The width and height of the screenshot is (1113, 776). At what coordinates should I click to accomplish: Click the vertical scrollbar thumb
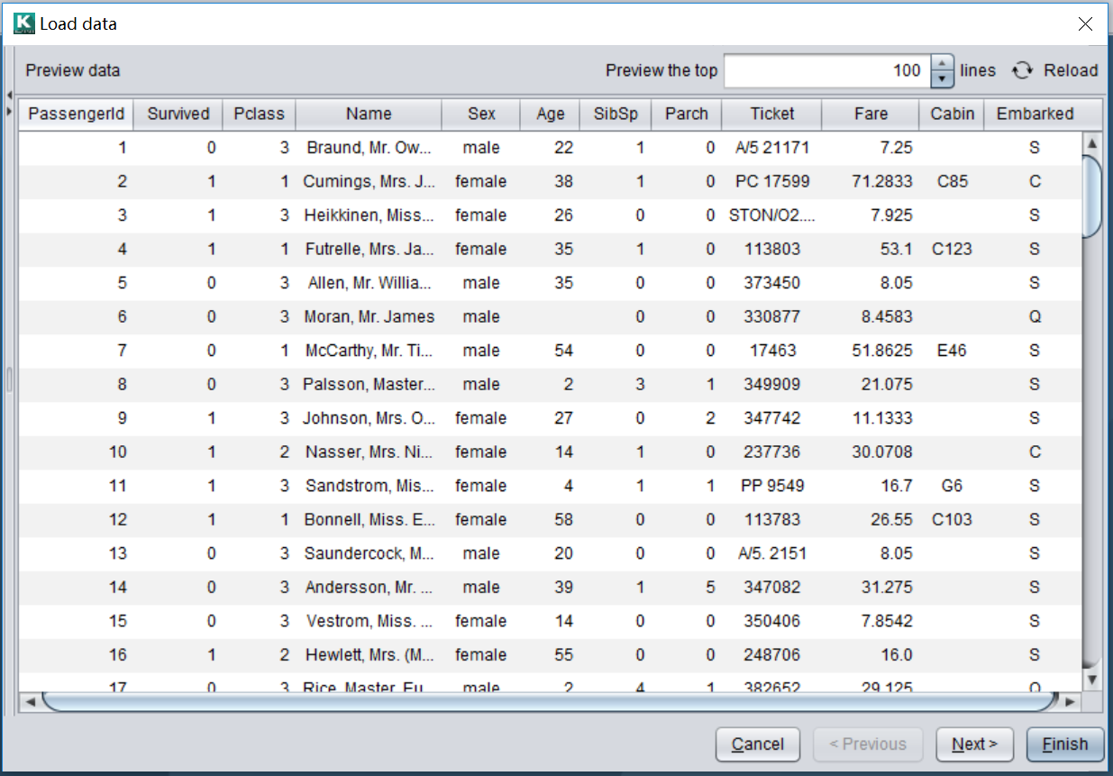pyautogui.click(x=1092, y=196)
